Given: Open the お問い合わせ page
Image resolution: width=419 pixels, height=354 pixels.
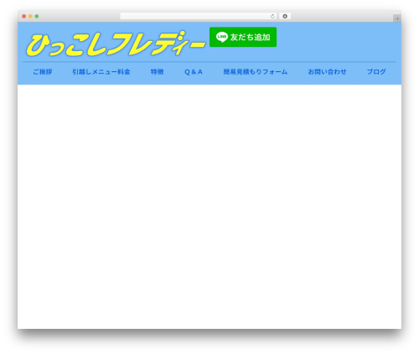Looking at the screenshot, I should (327, 72).
